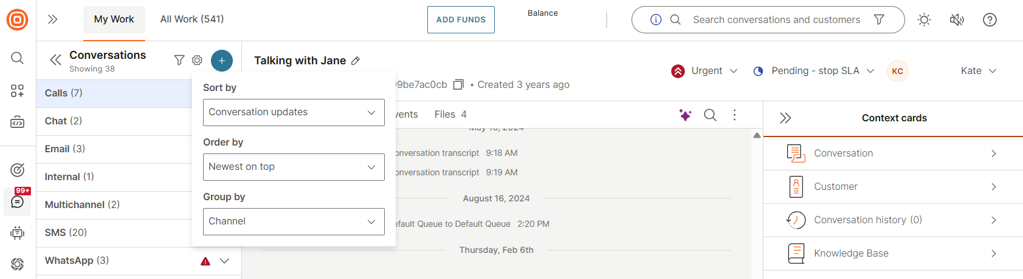This screenshot has height=279, width=1023.
Task: Edit the Talking with Jane title
Action: (356, 61)
